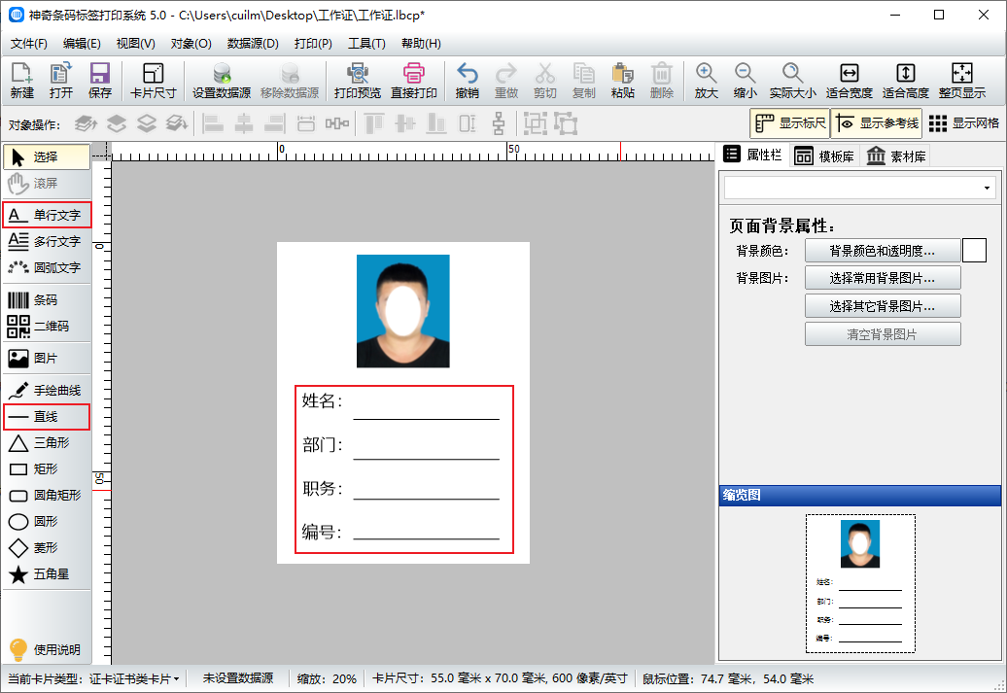Image resolution: width=1007 pixels, height=693 pixels.
Task: Click the 卡片尺寸 card size icon
Action: click(154, 75)
